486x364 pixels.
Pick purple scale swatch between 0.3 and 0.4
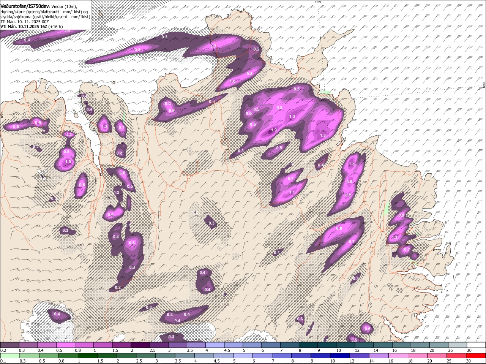tap(28, 345)
